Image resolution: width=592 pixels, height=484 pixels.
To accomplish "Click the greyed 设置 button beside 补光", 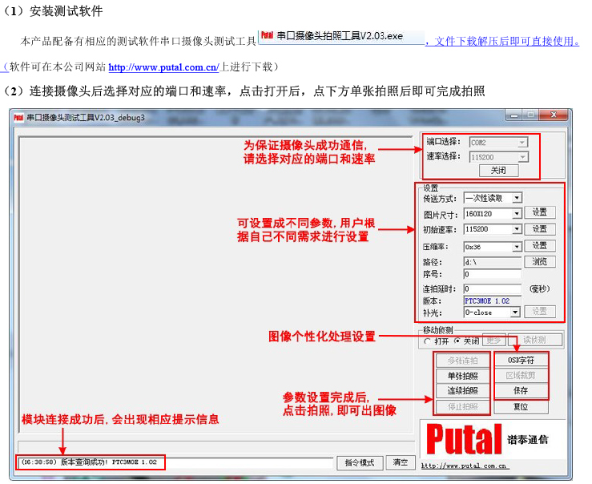I will (x=540, y=312).
